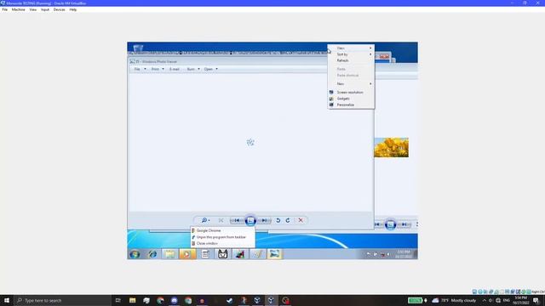This screenshot has width=545, height=306.
Task: Open VirtualBox Help menu
Action: pos(72,9)
